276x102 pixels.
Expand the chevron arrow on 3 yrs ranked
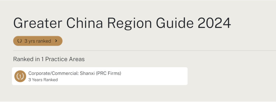coord(56,41)
